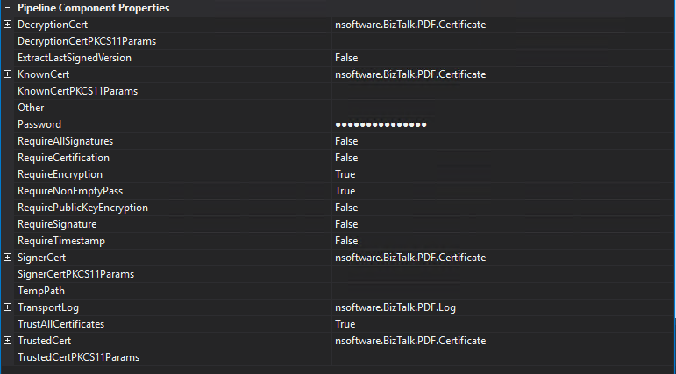
Task: Select the RequireAllSignatures property name
Action: [x=65, y=141]
